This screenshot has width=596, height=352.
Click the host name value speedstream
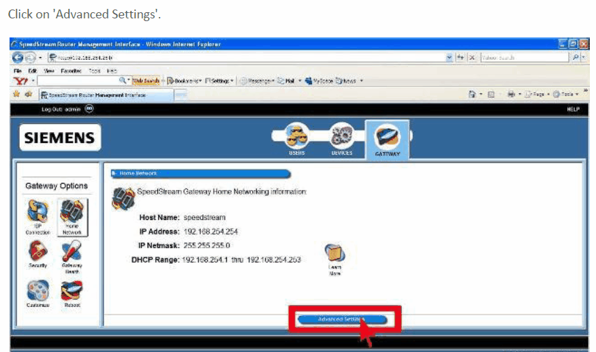[204, 217]
